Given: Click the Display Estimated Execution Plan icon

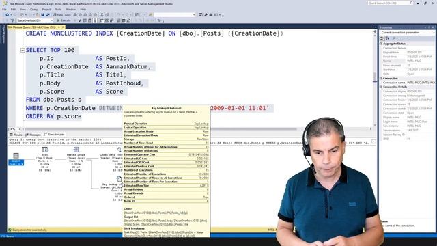Looking at the screenshot, I should coord(85,20).
